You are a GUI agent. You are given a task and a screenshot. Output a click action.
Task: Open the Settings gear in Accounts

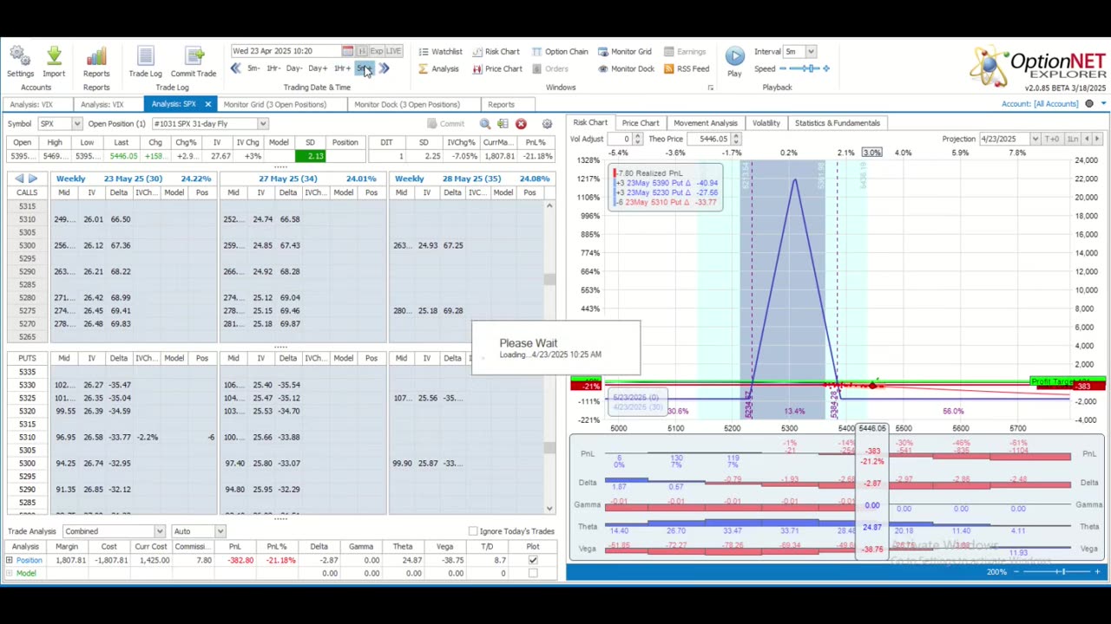click(x=20, y=59)
